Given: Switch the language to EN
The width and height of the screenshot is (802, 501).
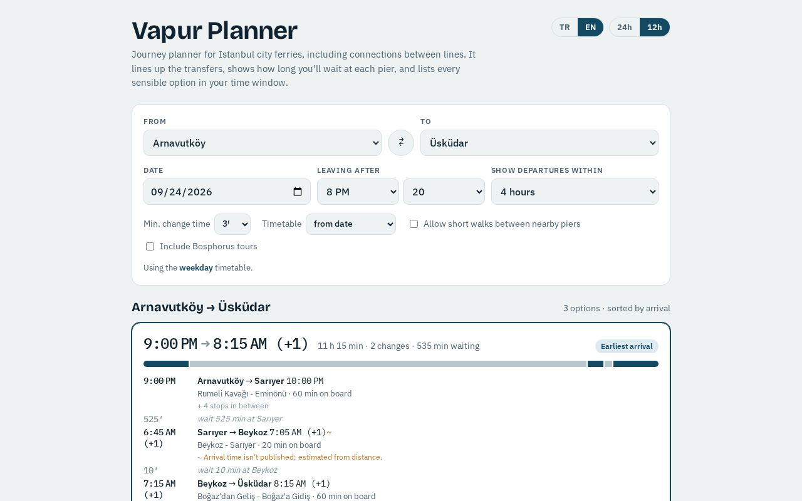Looking at the screenshot, I should 590,28.
